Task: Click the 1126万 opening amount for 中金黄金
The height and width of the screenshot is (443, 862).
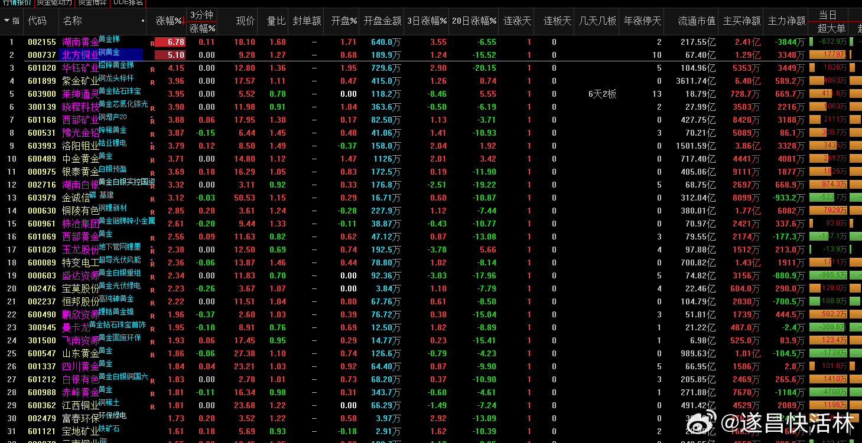Action: [x=387, y=159]
